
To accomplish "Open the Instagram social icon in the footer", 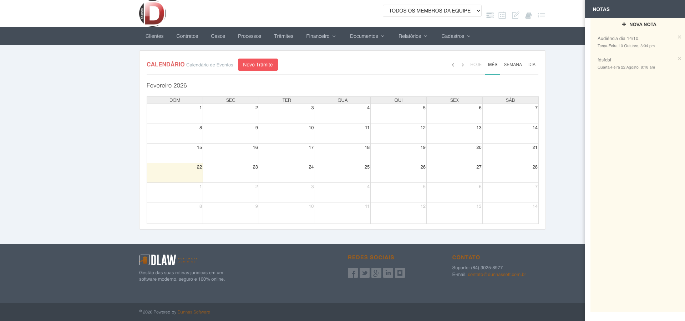I will (x=400, y=273).
